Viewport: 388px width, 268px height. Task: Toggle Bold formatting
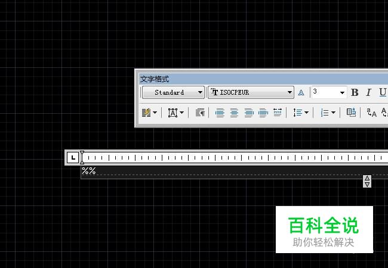pyautogui.click(x=355, y=92)
